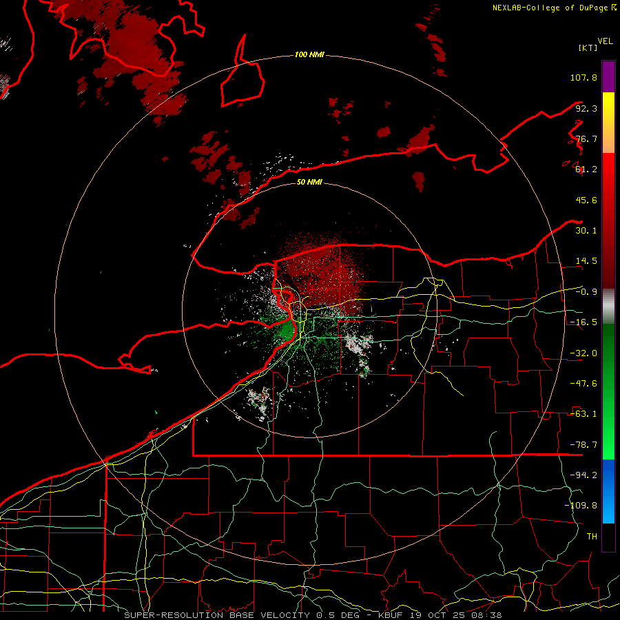The width and height of the screenshot is (620, 620).
Task: Click the 50 NMI range ring label
Action: pos(309,182)
